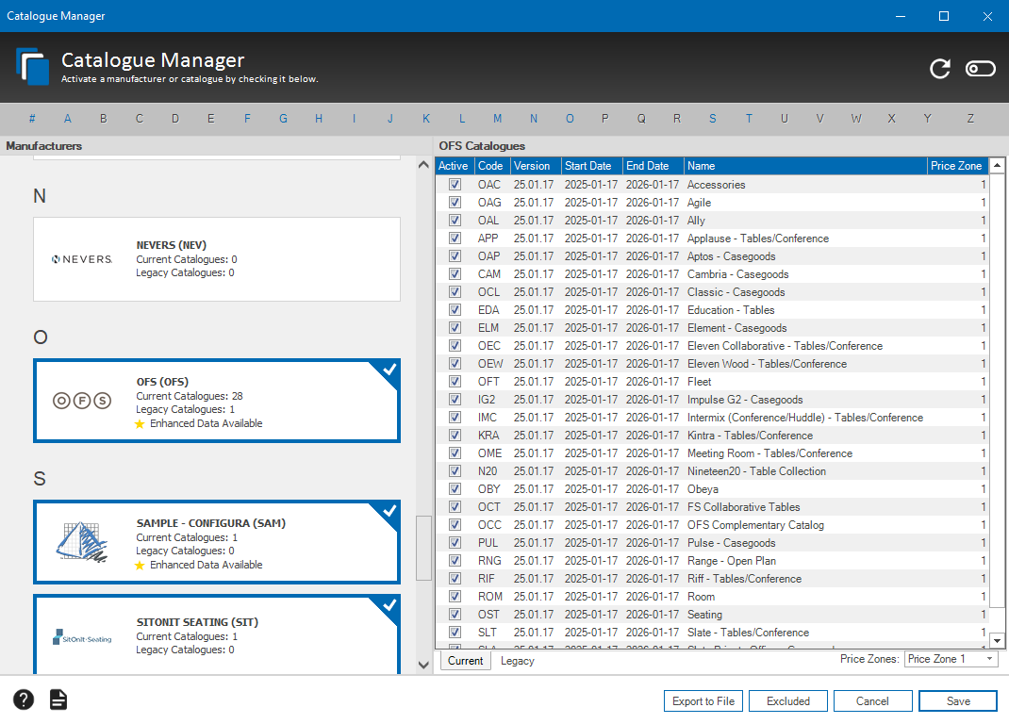Viewport: 1009px width, 724px height.
Task: Switch to the Legacy tab
Action: (517, 661)
